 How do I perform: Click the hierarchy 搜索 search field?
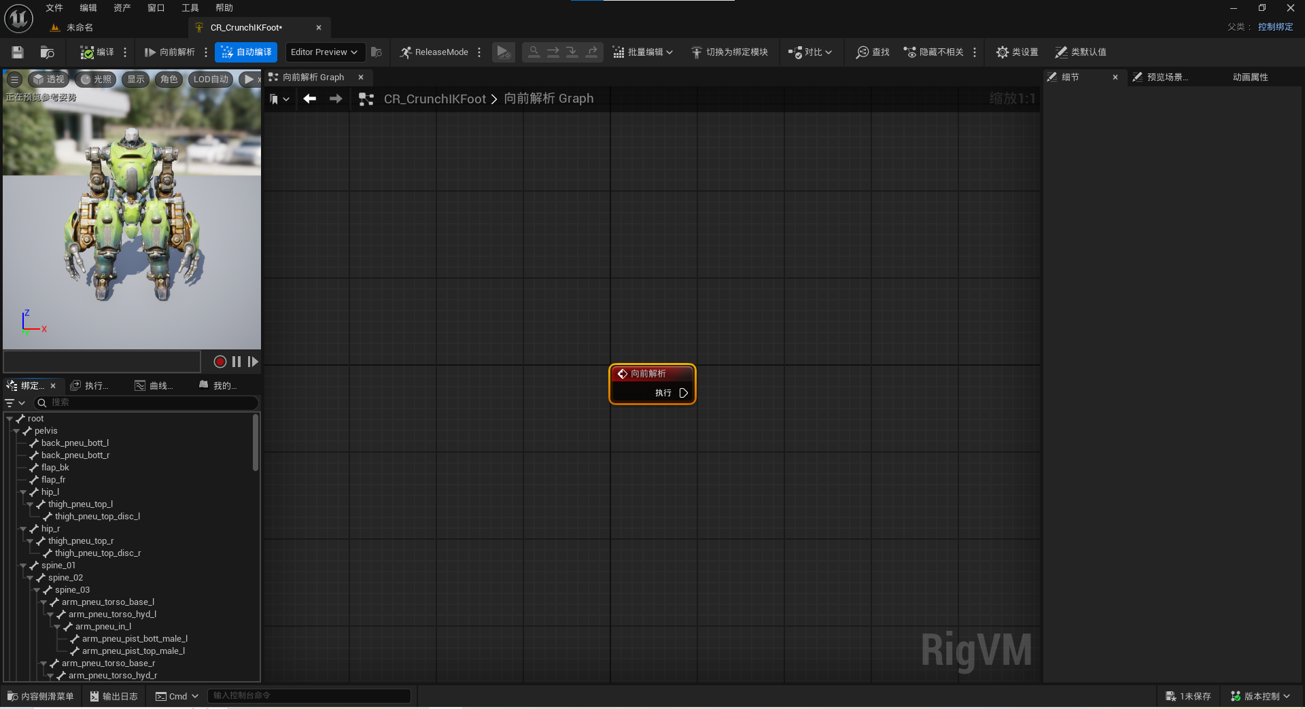(146, 403)
